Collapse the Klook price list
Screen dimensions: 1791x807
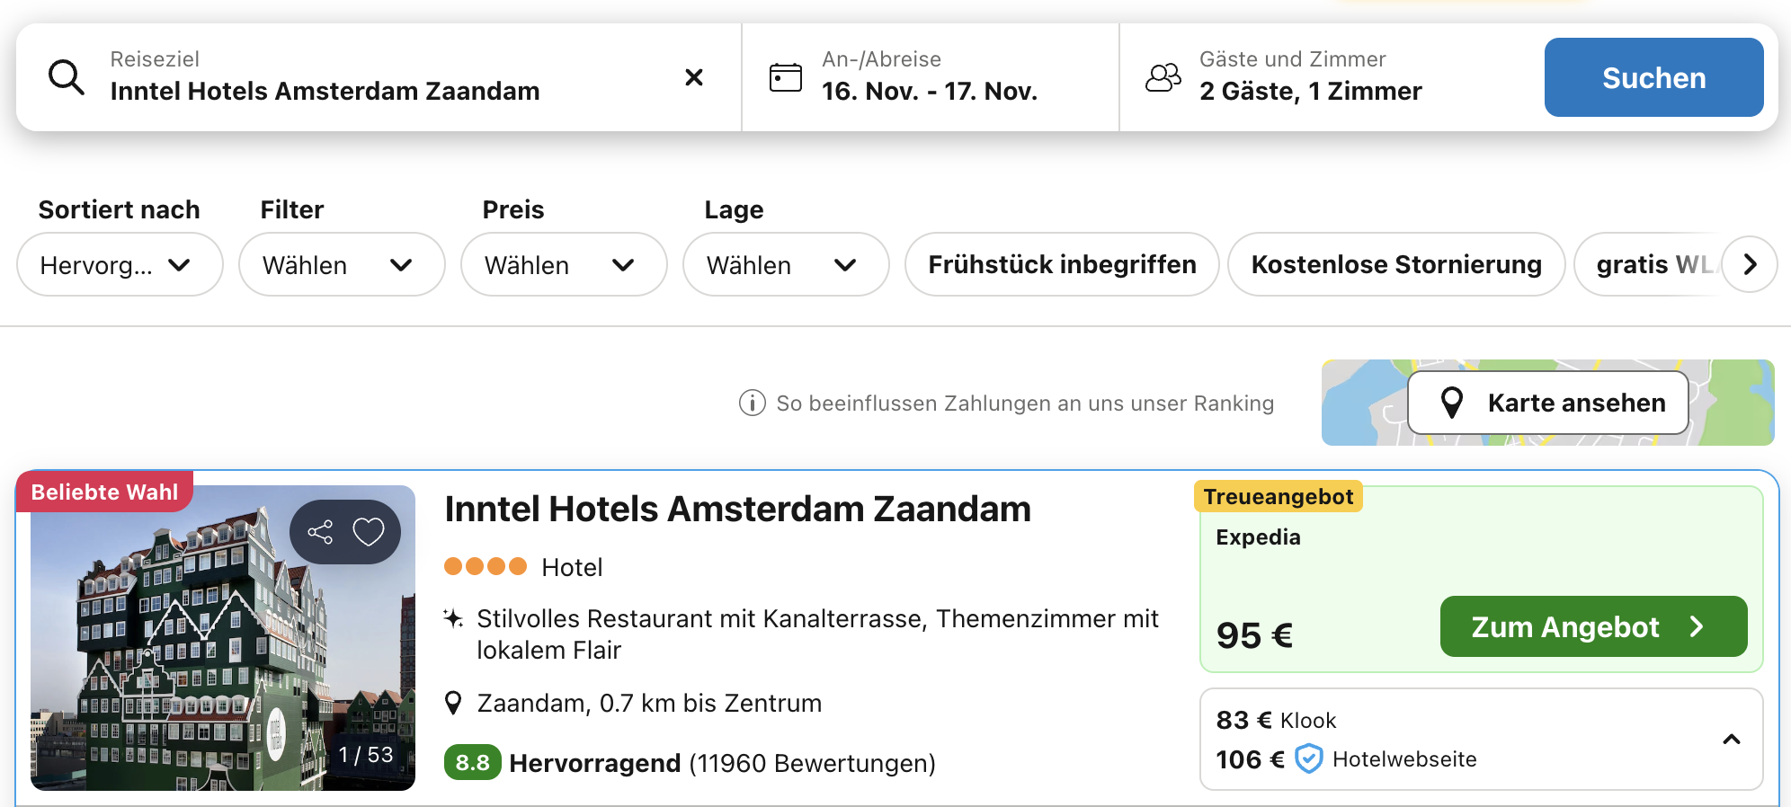click(1731, 740)
